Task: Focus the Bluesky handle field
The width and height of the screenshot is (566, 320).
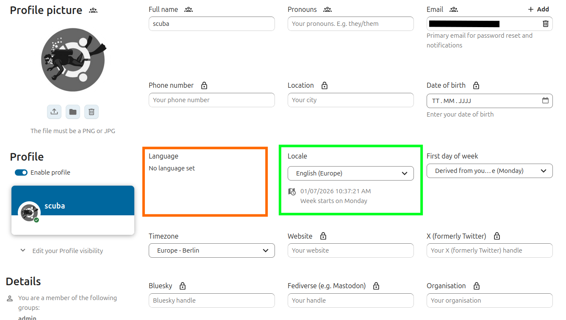Action: (211, 301)
